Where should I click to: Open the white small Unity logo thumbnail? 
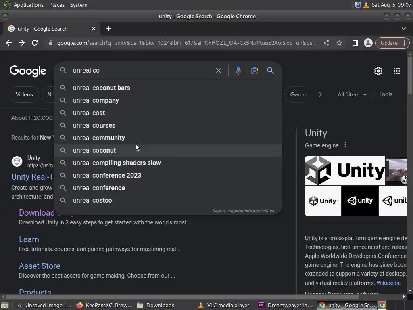(323, 201)
